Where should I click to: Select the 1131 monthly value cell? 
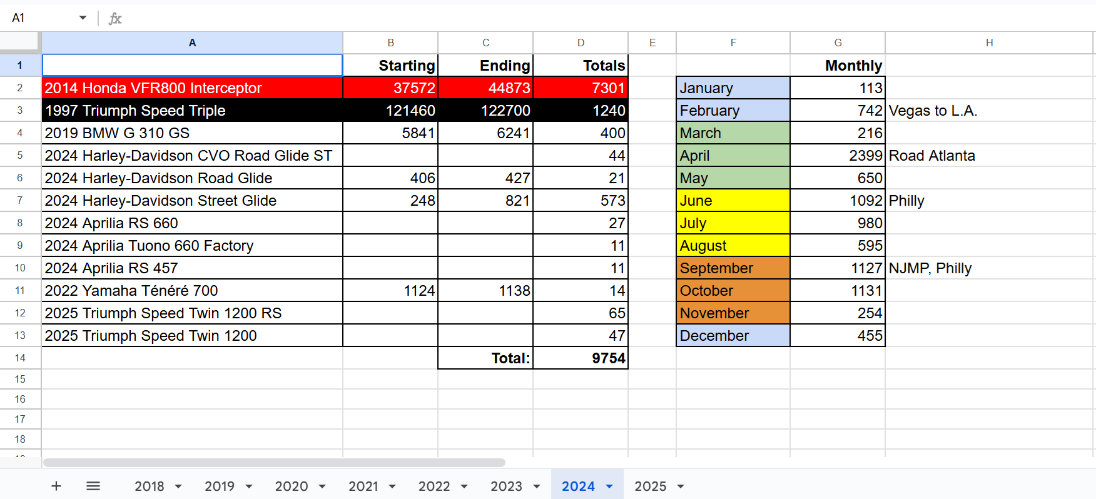838,291
